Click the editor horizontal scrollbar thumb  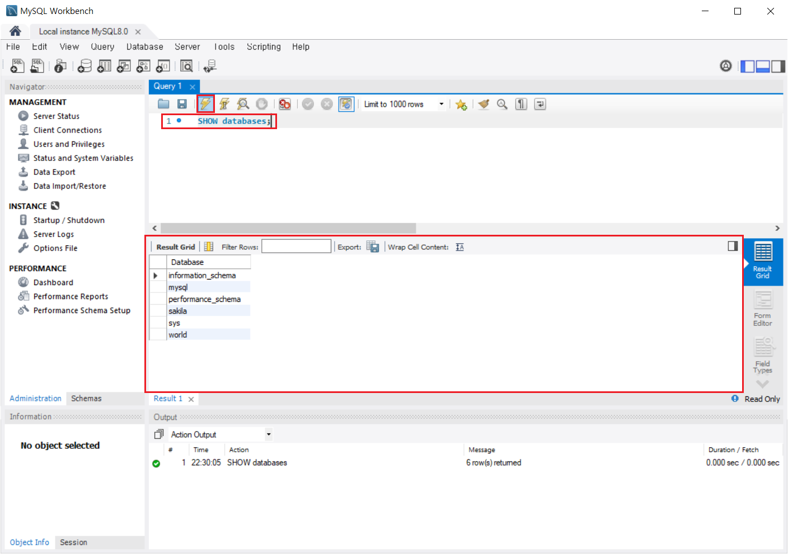[x=288, y=228]
